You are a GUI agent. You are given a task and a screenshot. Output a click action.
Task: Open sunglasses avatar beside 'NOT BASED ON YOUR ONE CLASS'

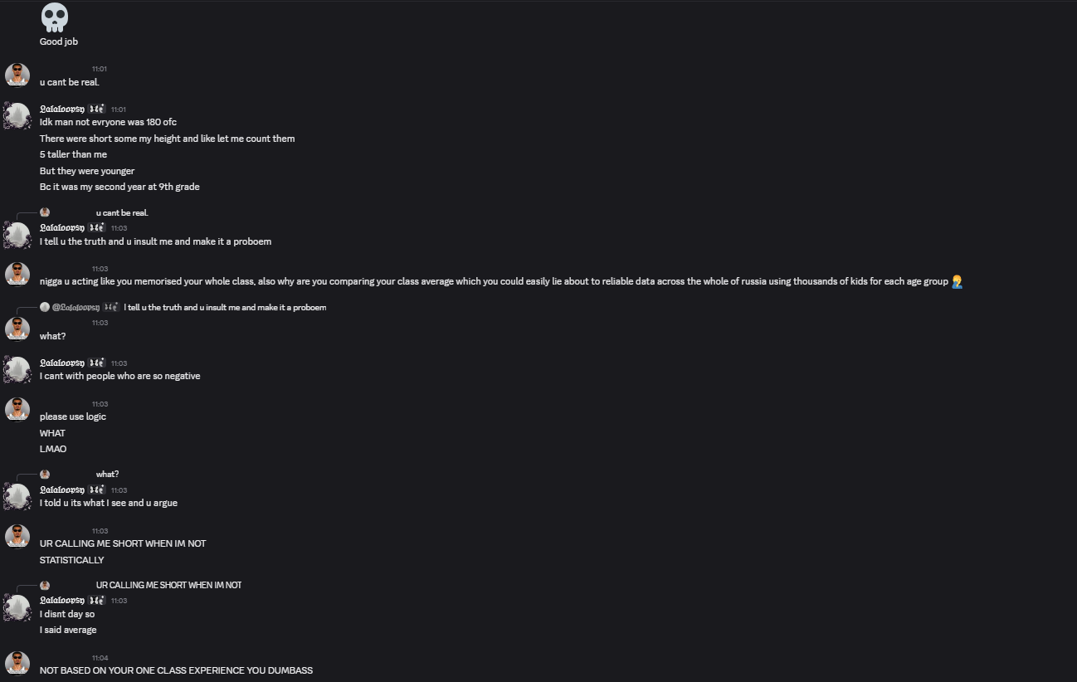[17, 664]
